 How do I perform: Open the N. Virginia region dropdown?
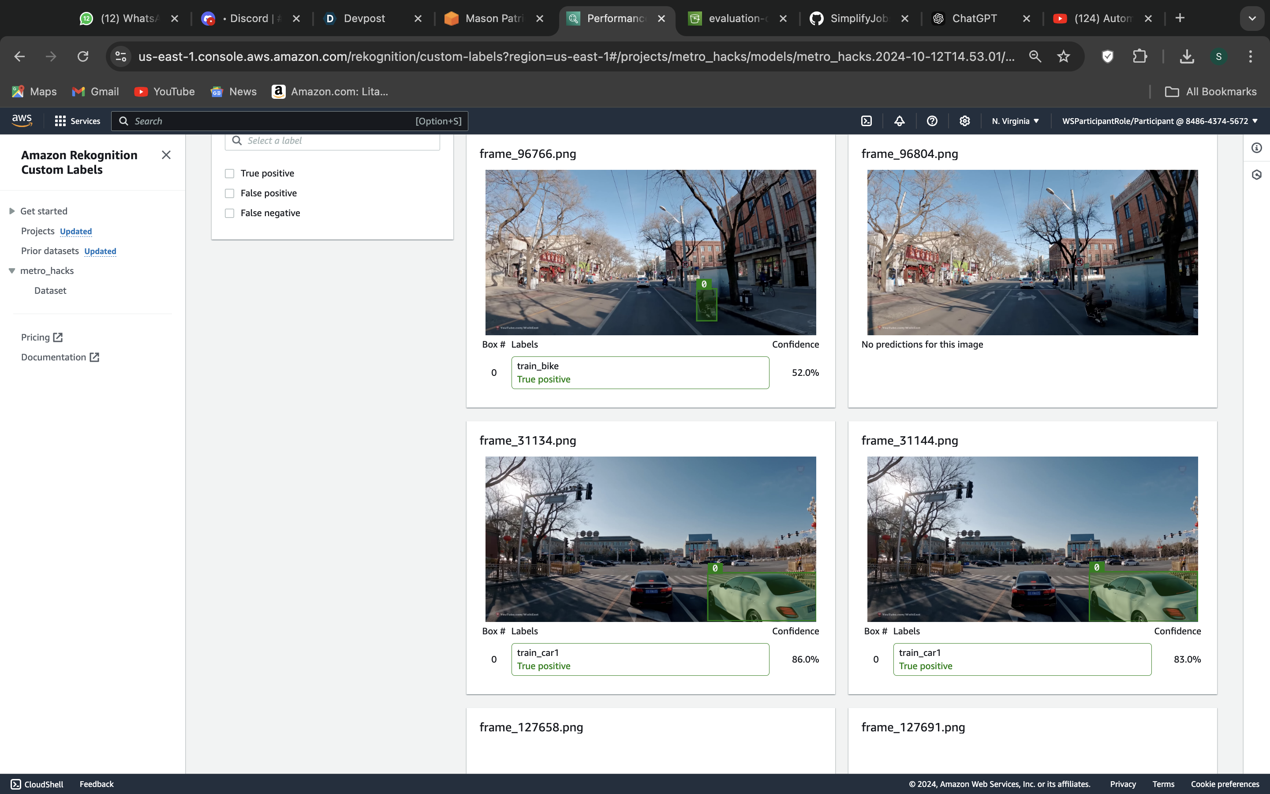click(1015, 121)
